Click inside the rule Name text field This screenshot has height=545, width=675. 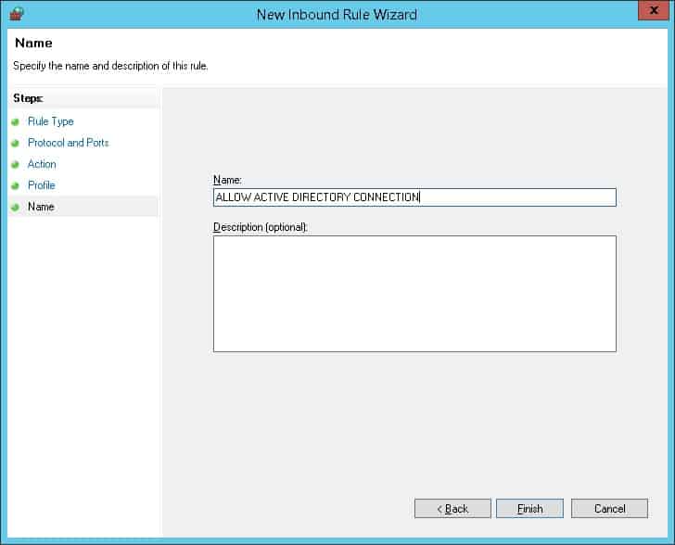pyautogui.click(x=414, y=197)
